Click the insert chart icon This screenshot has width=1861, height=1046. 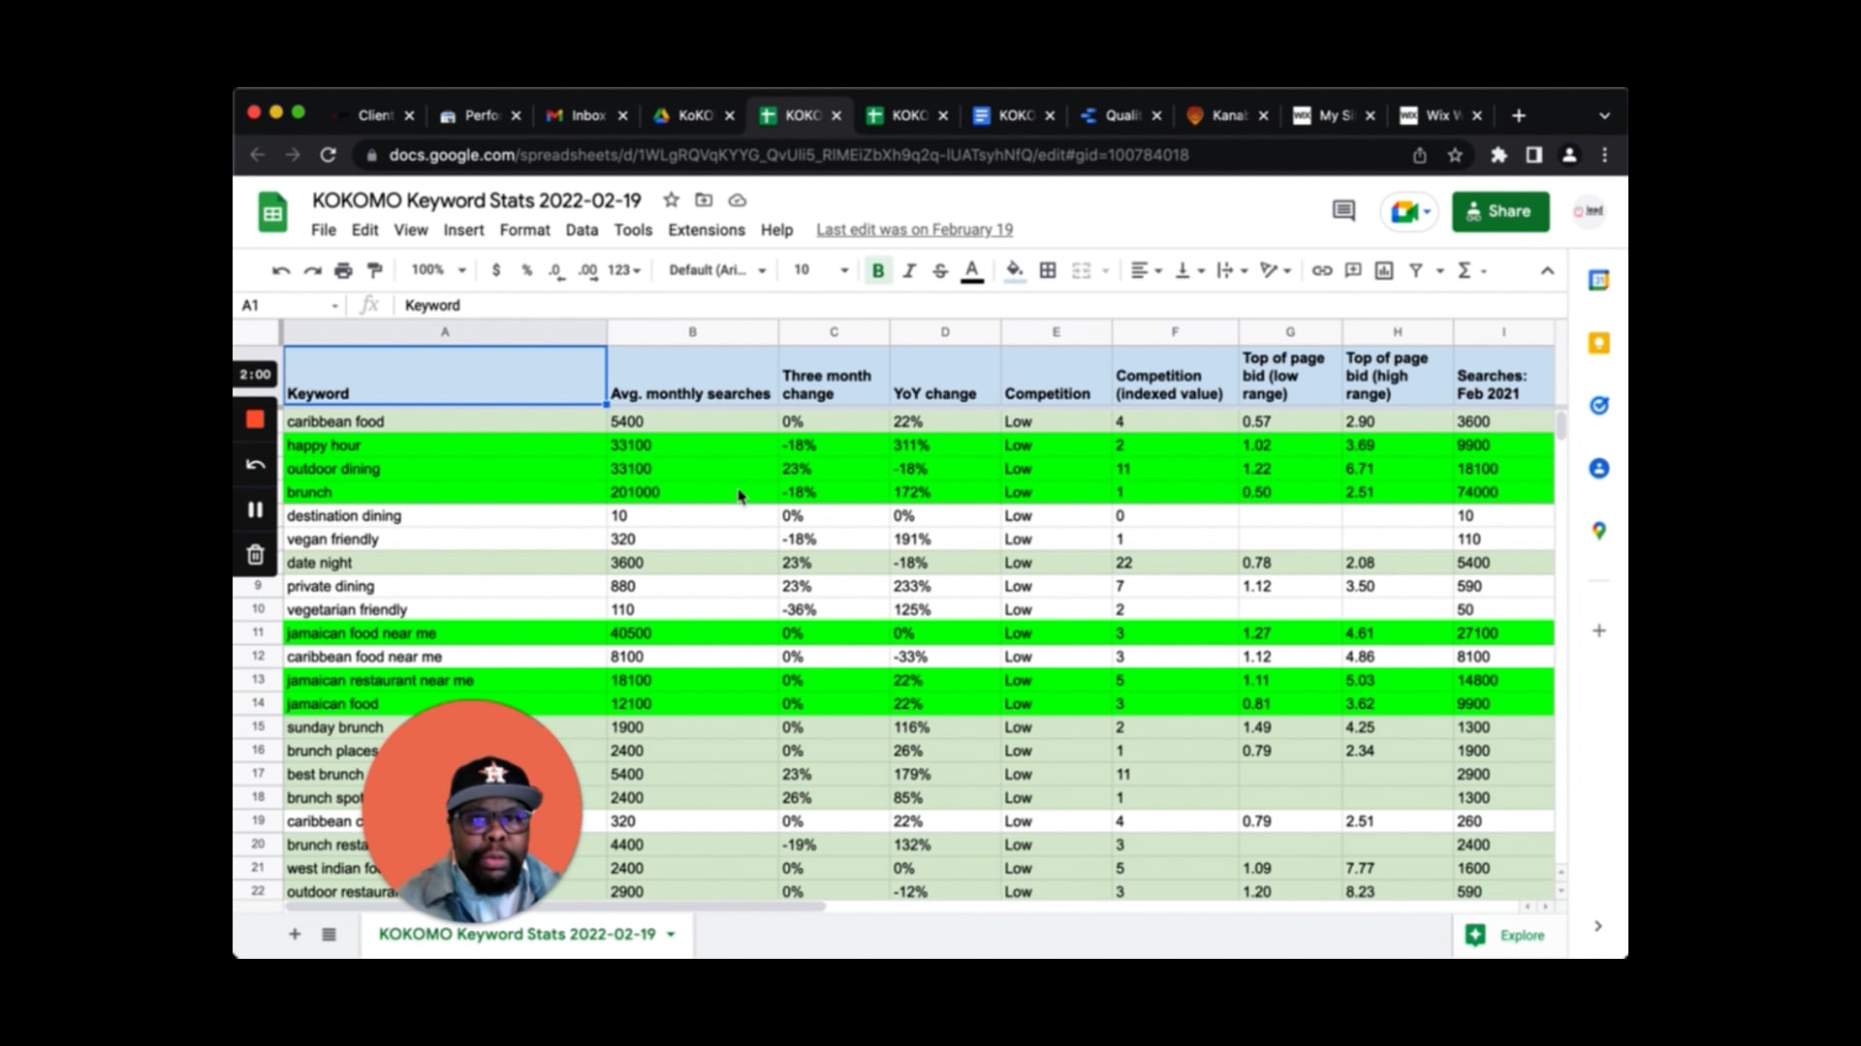point(1384,270)
